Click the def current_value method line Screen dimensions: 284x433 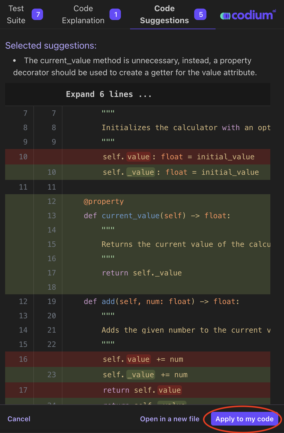(x=157, y=216)
